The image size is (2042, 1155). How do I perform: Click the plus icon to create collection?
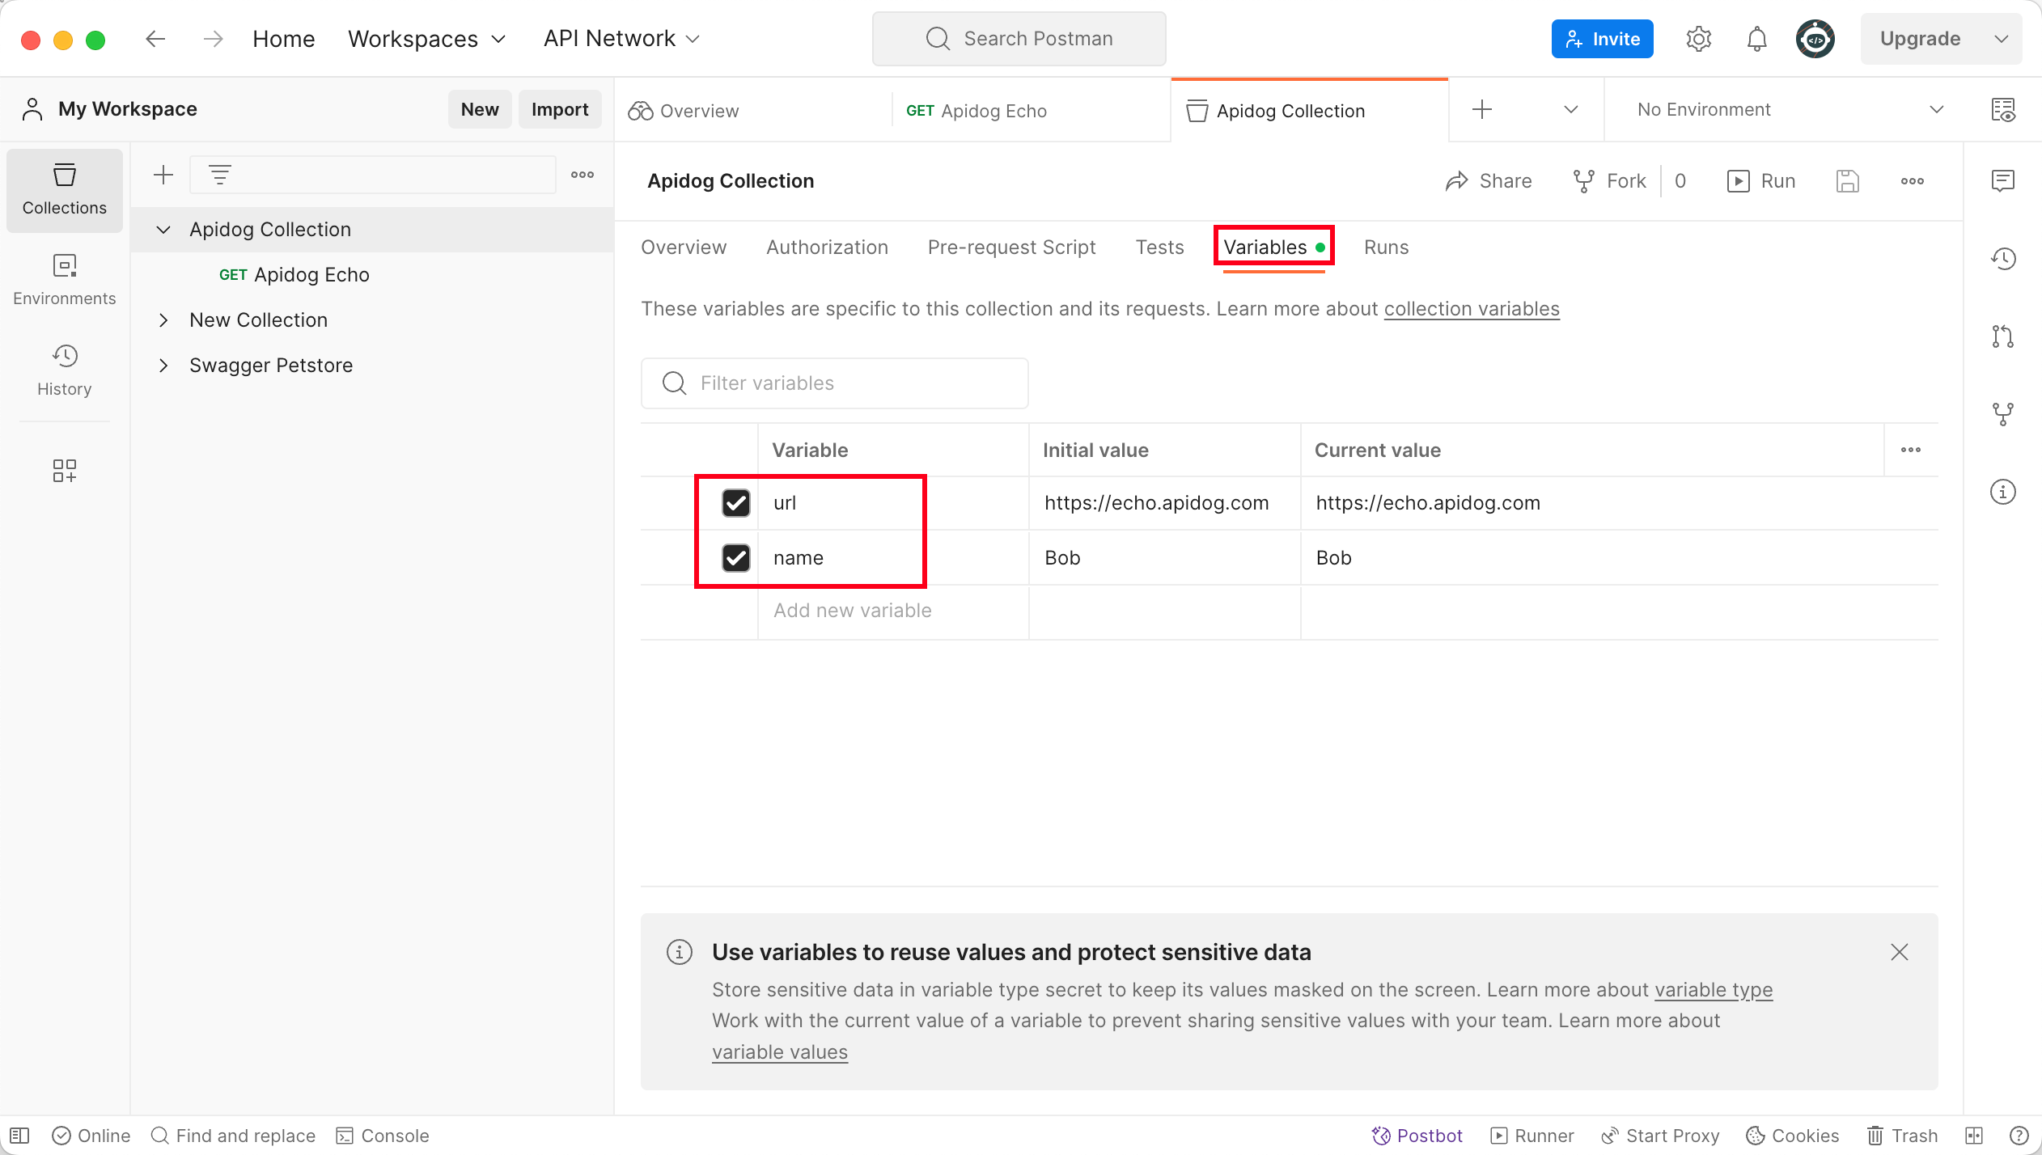click(163, 175)
